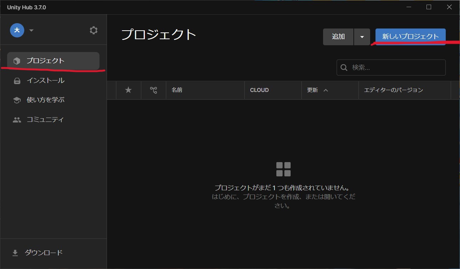
Task: Click the star favorites column icon
Action: click(x=128, y=90)
